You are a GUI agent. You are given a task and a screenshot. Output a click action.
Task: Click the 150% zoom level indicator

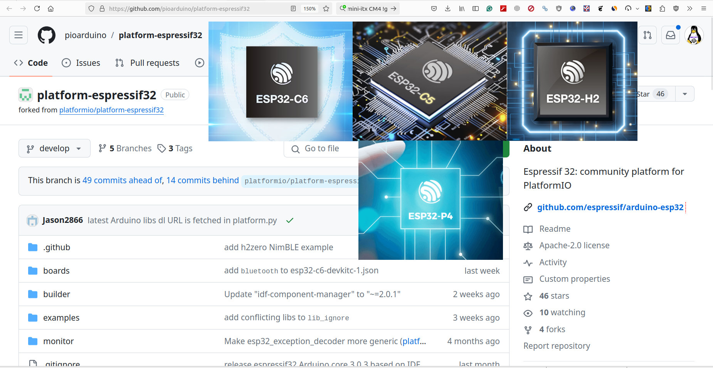[309, 8]
